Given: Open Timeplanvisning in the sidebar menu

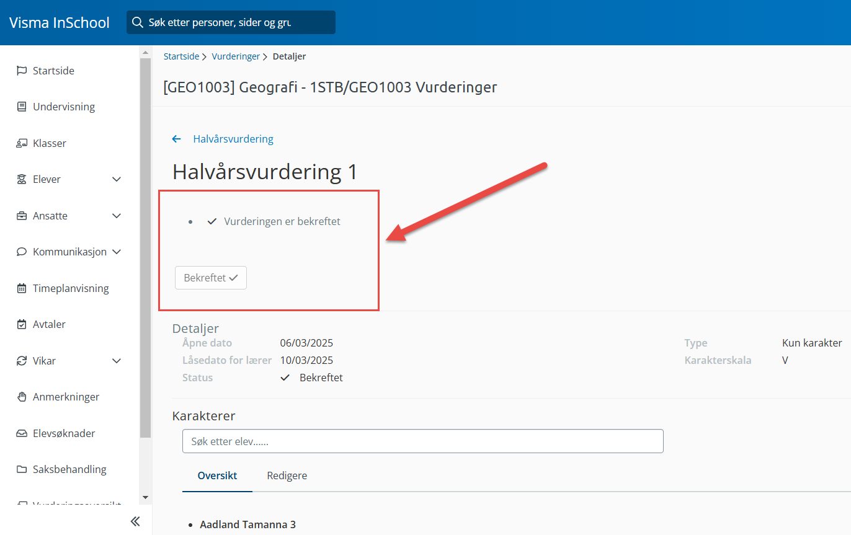Looking at the screenshot, I should (71, 288).
